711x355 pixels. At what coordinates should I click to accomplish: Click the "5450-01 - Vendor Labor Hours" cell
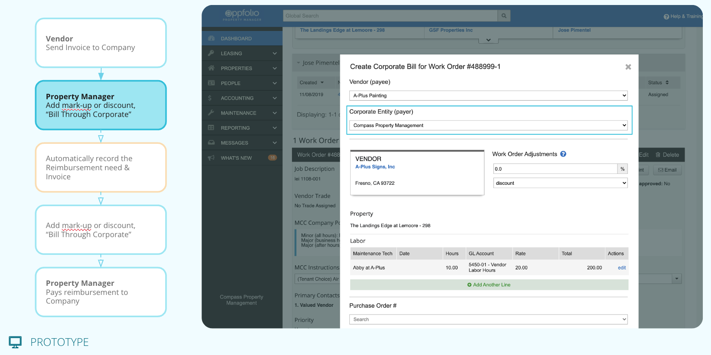(x=488, y=268)
